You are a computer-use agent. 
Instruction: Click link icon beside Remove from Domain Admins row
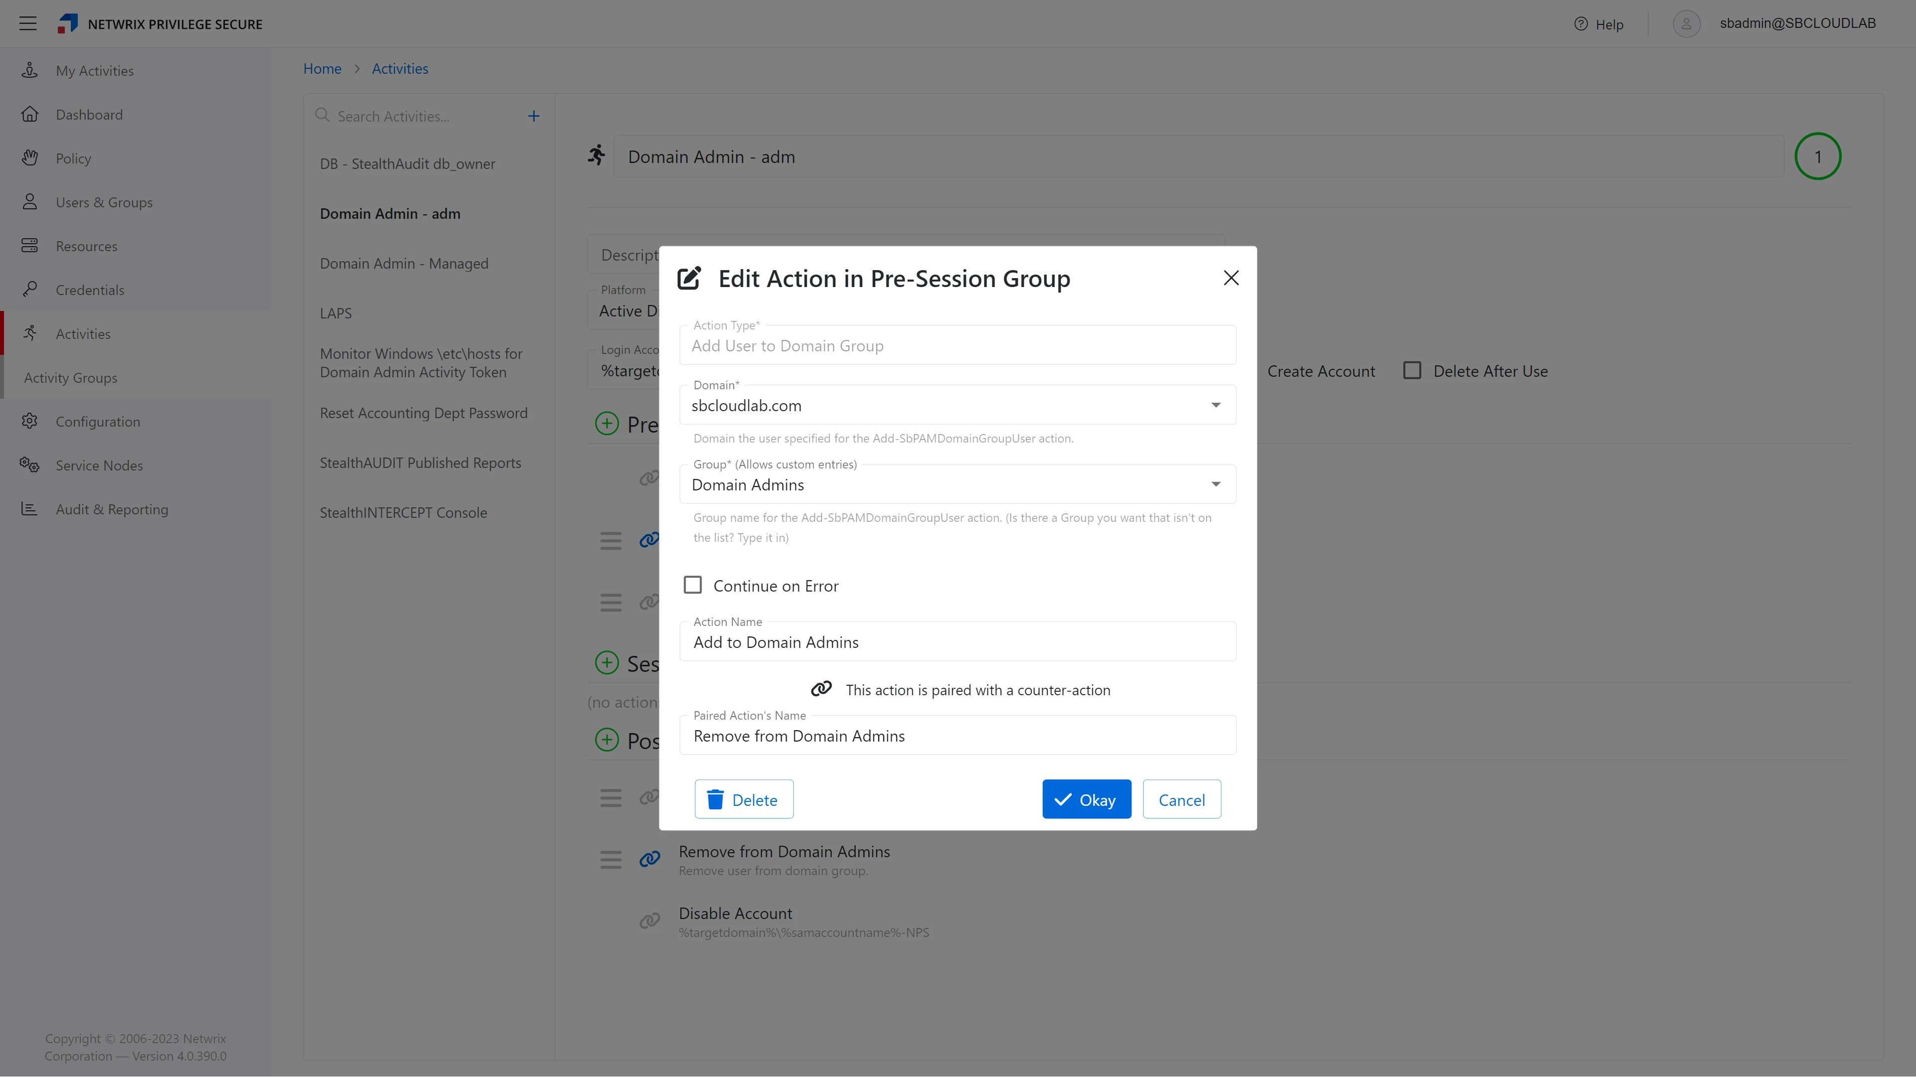point(649,859)
